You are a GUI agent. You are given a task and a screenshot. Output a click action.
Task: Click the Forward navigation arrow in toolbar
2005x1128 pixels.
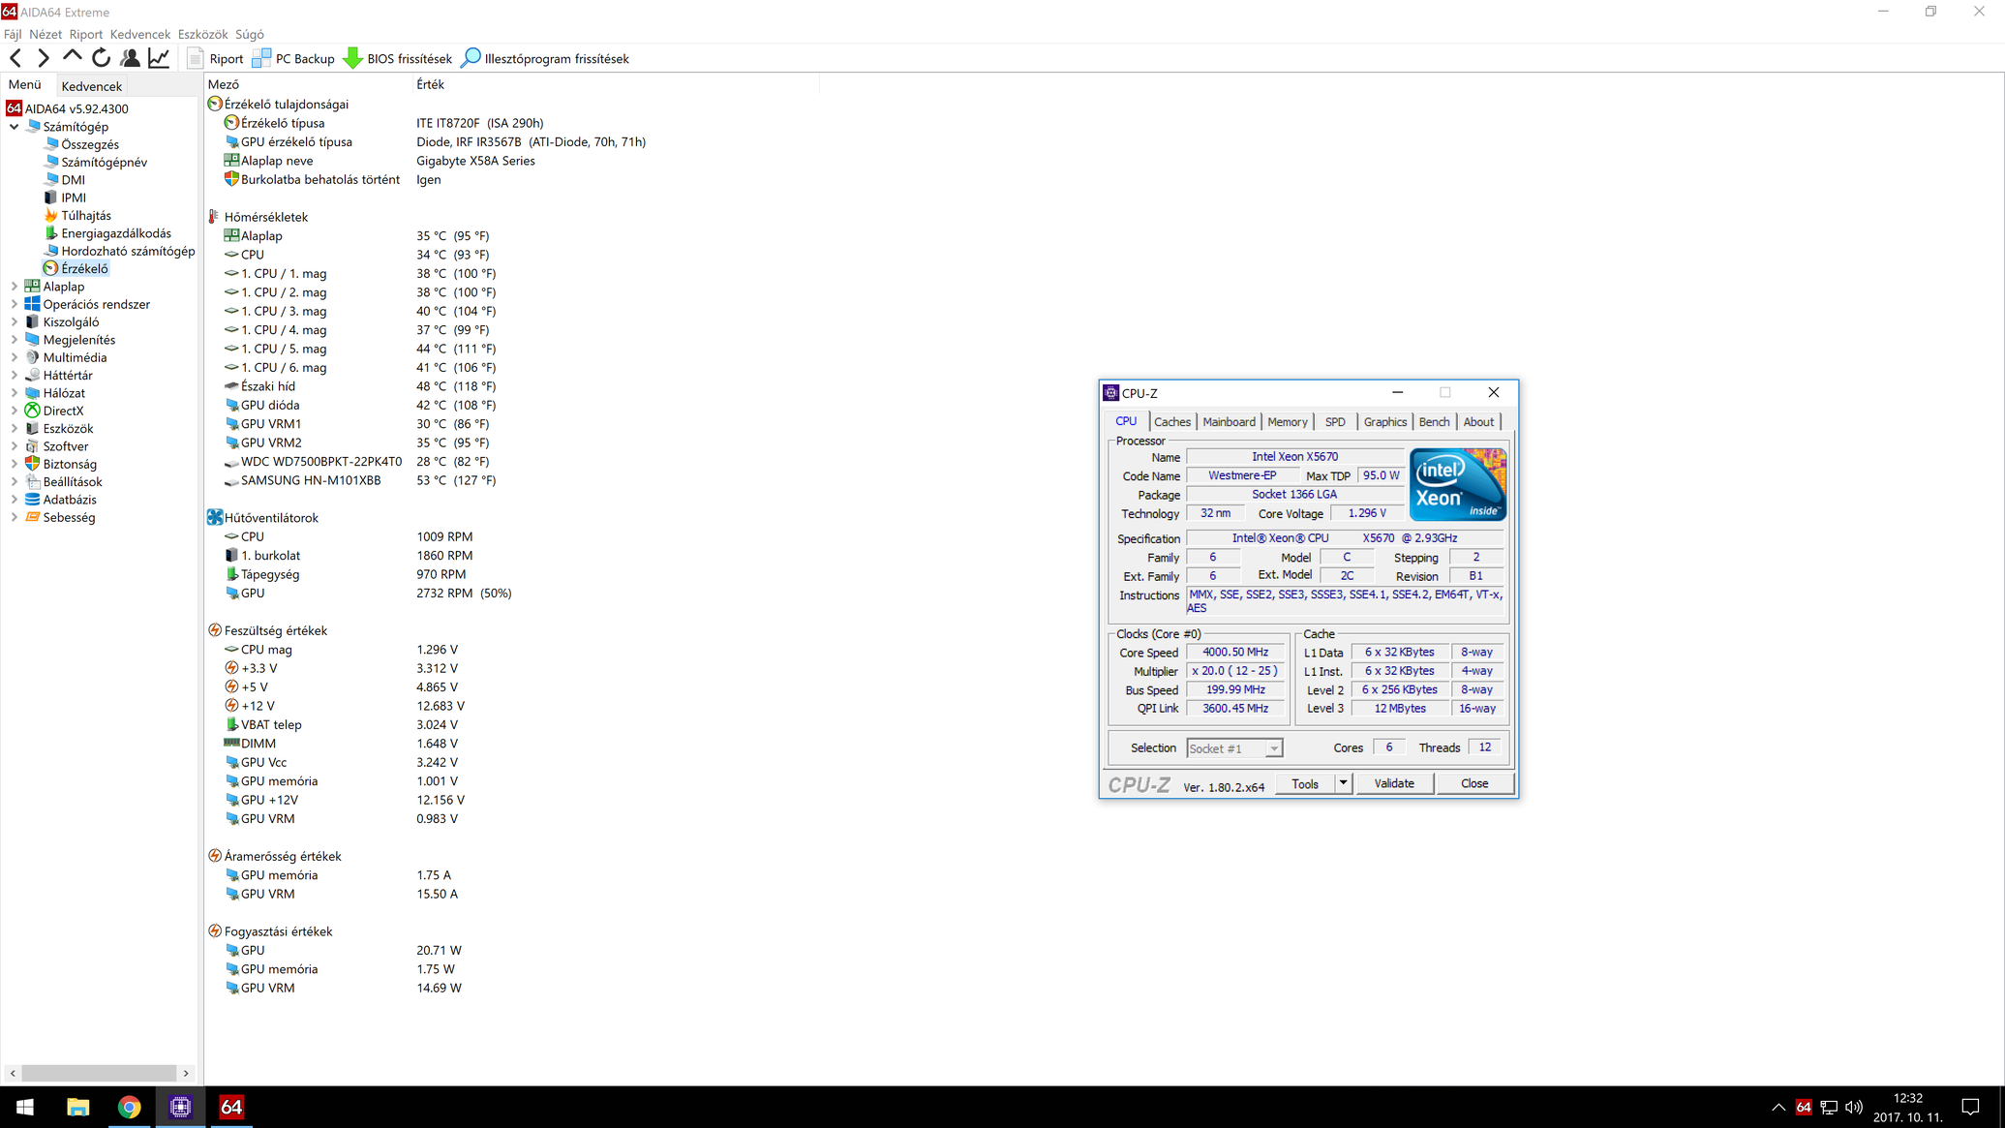pyautogui.click(x=44, y=58)
